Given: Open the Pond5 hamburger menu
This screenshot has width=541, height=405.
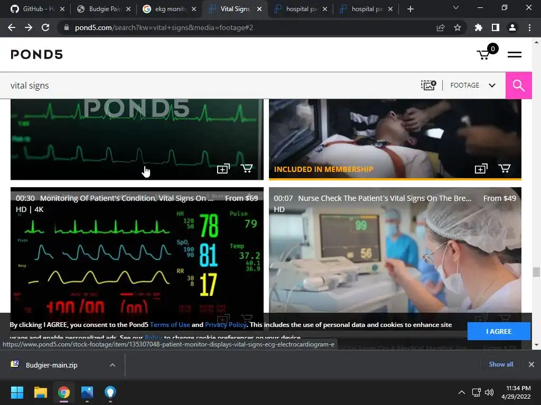Looking at the screenshot, I should 514,54.
